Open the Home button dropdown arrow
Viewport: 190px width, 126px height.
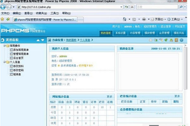point(130,19)
